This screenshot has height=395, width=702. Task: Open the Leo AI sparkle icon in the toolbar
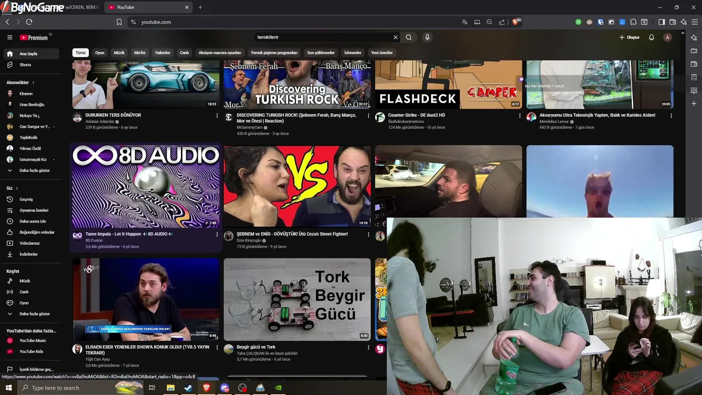point(683,22)
